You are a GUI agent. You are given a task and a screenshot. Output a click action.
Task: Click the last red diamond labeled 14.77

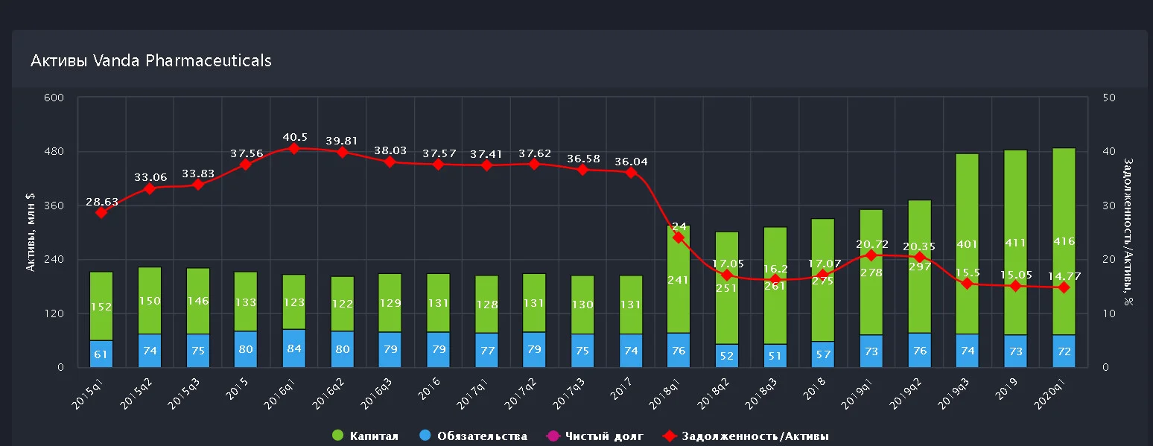tap(1064, 287)
